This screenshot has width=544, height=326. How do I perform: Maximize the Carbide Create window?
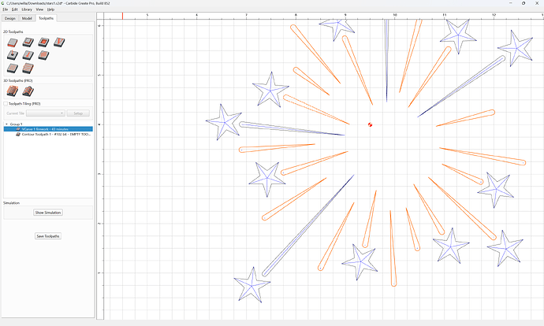pos(524,3)
